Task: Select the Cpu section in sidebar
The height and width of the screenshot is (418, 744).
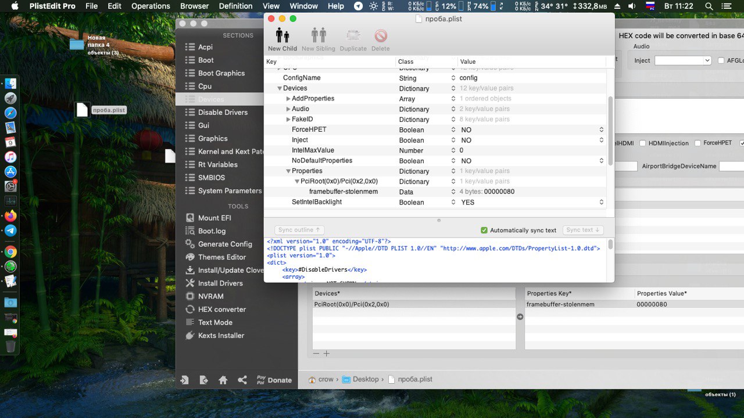Action: click(x=205, y=86)
